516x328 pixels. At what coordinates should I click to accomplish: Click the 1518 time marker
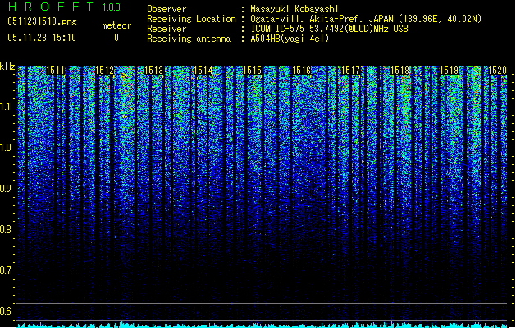point(400,71)
